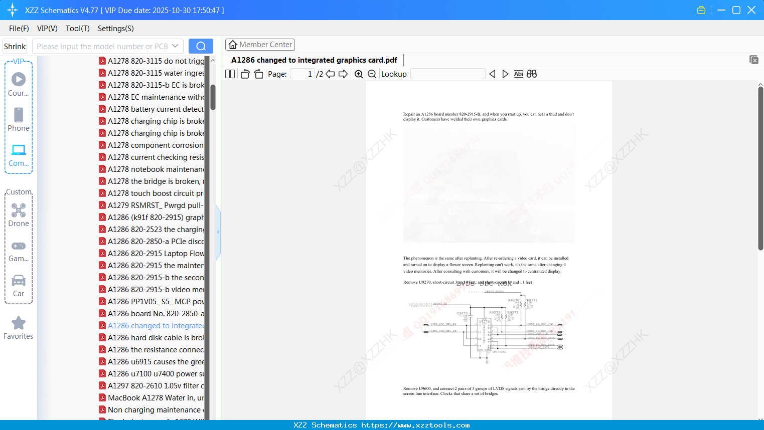Toggle the Abi whole-word match option
The height and width of the screenshot is (430, 764).
[519, 74]
